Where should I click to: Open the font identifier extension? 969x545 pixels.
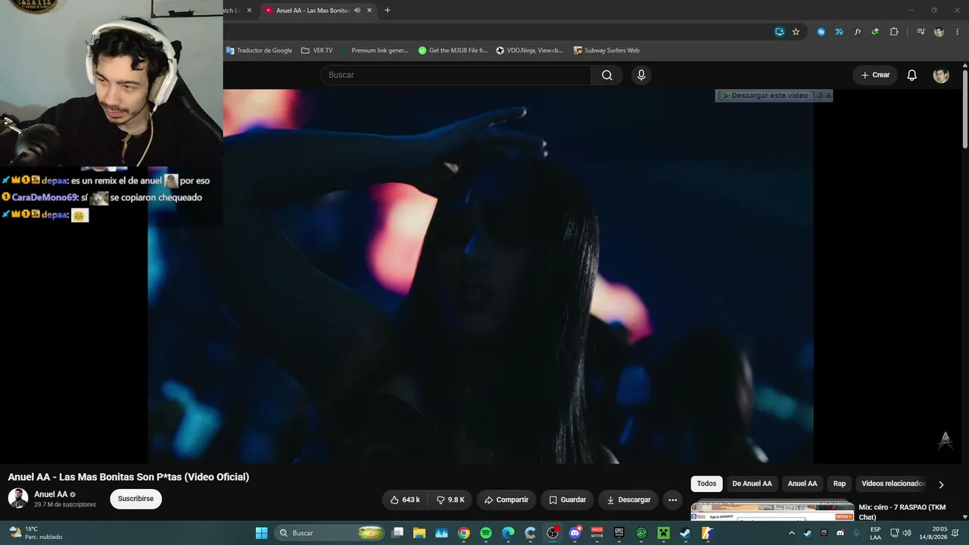click(x=858, y=32)
